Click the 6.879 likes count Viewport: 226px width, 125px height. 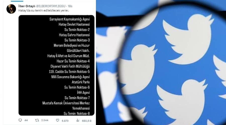65,120
